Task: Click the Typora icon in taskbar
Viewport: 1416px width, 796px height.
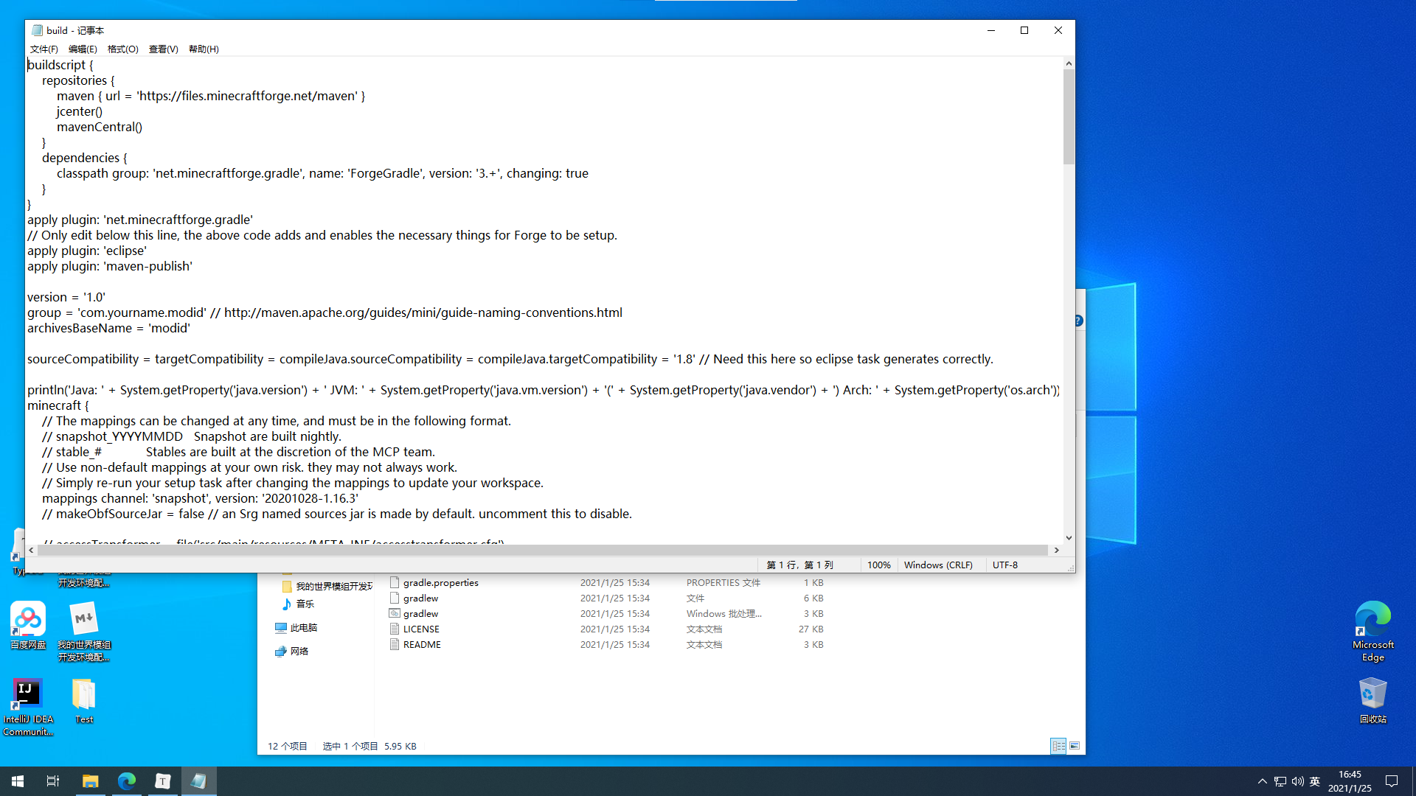Action: coord(162,781)
